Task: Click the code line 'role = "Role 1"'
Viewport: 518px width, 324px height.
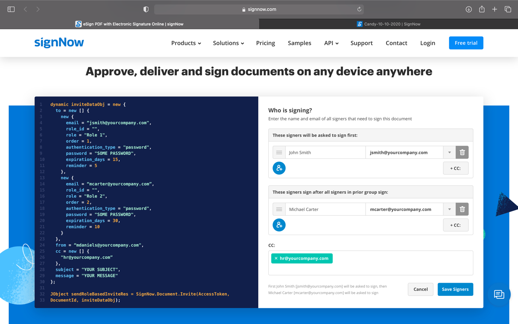Action: (87, 135)
